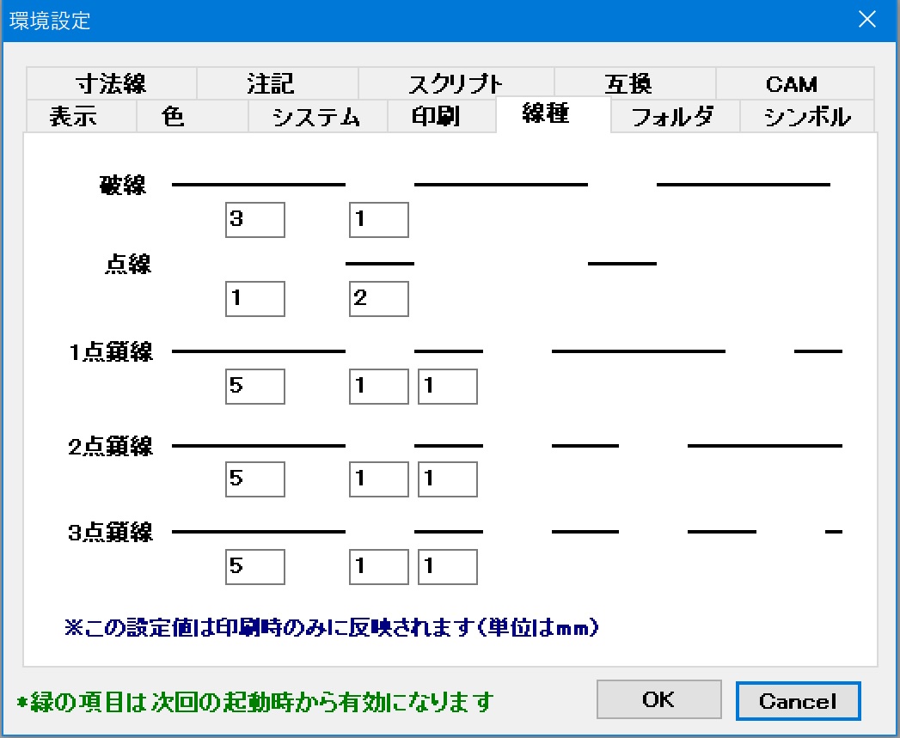The height and width of the screenshot is (738, 900).
Task: Click the 破線 dash length field showing 3
Action: coord(254,220)
